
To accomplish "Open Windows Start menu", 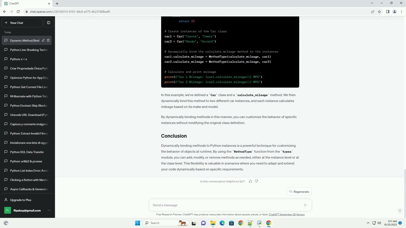I will point(137,223).
